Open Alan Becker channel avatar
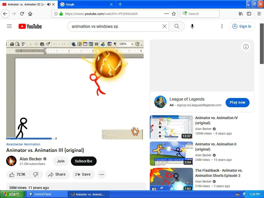The image size is (264, 198). pyautogui.click(x=11, y=161)
